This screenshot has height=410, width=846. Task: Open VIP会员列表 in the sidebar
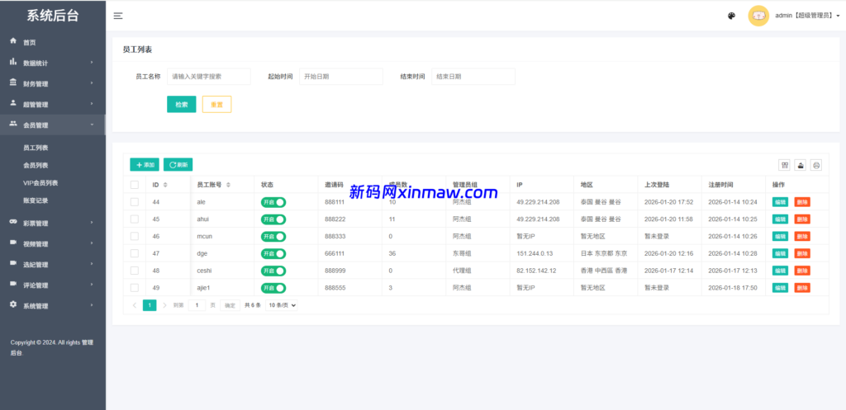[40, 183]
